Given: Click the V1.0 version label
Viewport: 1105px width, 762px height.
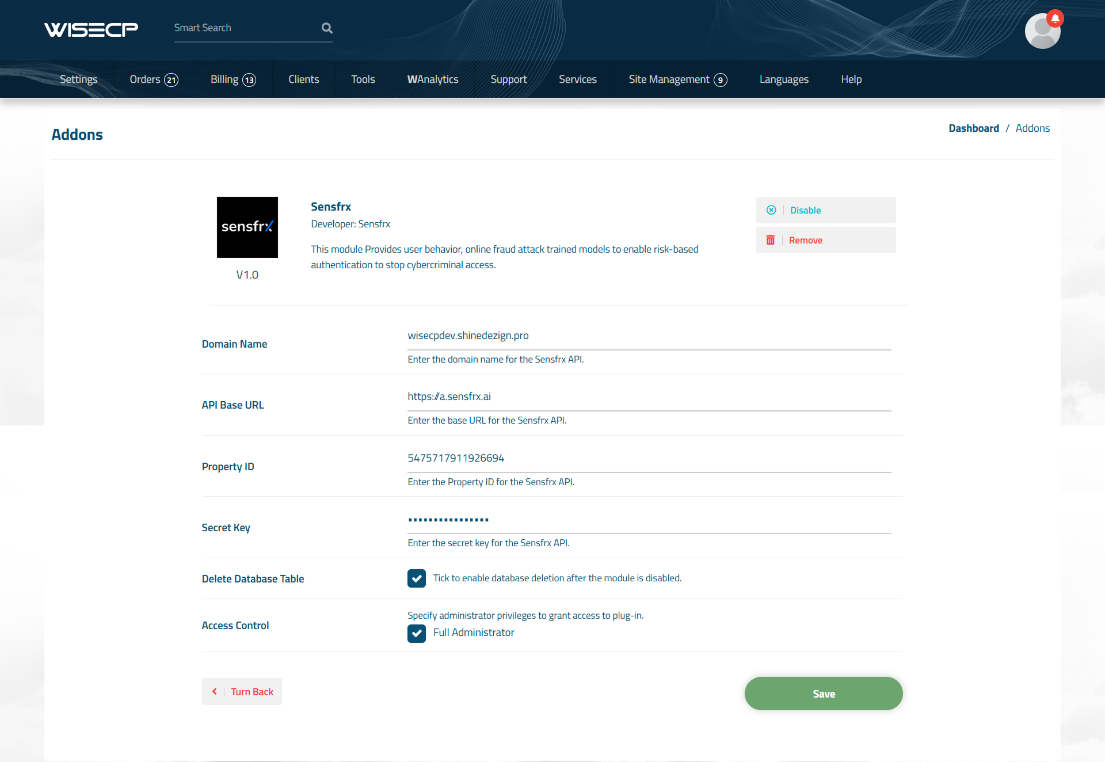Looking at the screenshot, I should point(247,275).
